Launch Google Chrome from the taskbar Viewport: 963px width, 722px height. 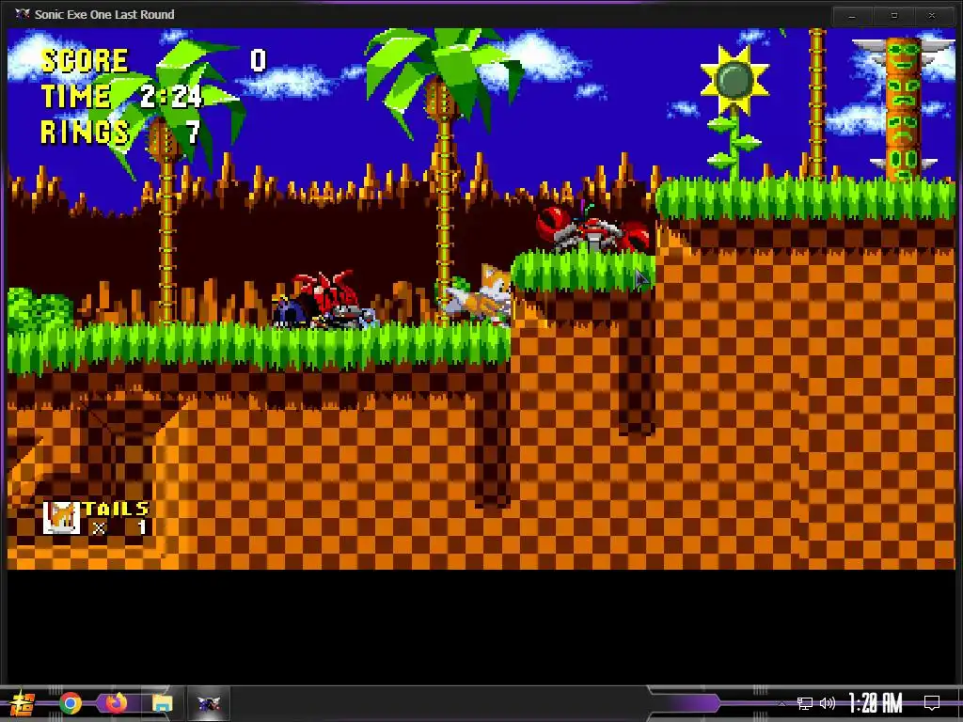[x=71, y=703]
